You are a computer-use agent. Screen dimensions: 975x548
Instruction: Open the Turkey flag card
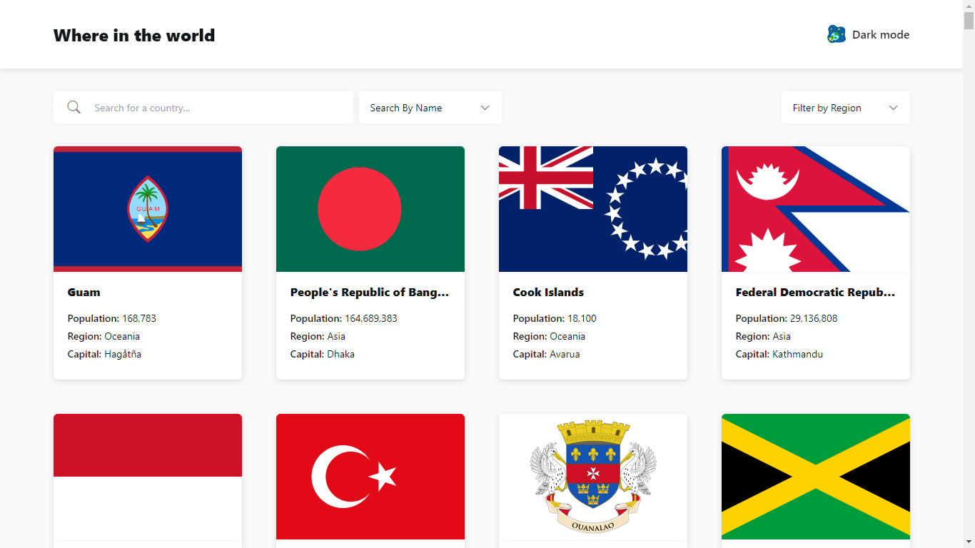370,477
